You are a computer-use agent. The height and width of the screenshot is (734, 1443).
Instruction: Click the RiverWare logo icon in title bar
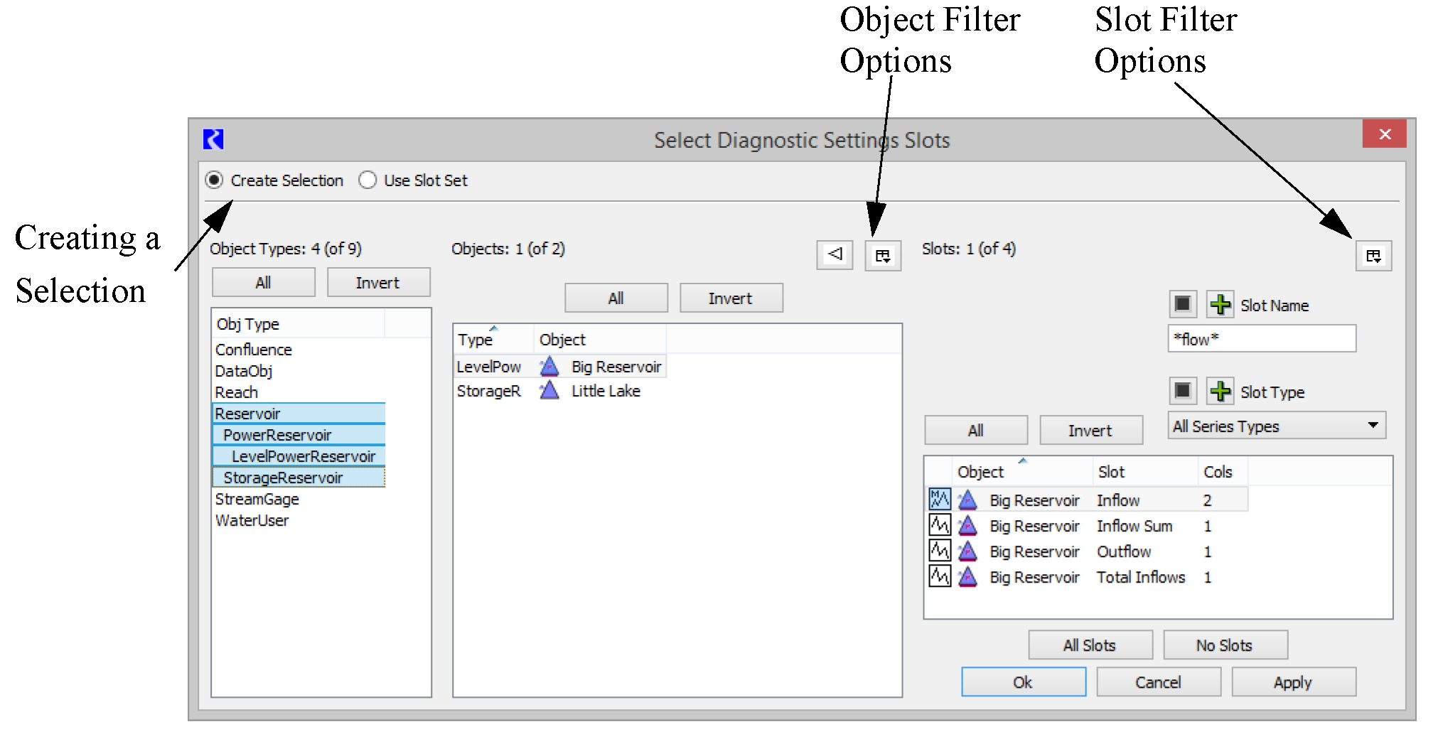coord(213,139)
